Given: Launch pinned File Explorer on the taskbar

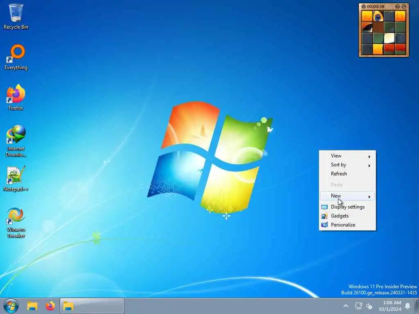Looking at the screenshot, I should pyautogui.click(x=32, y=306).
